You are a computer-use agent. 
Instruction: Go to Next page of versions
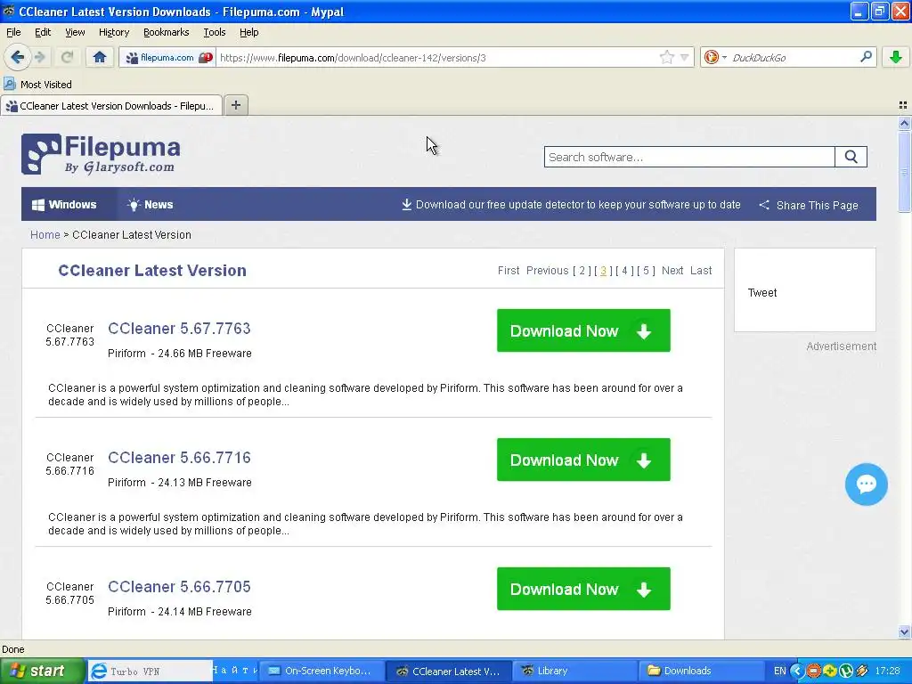coord(672,271)
